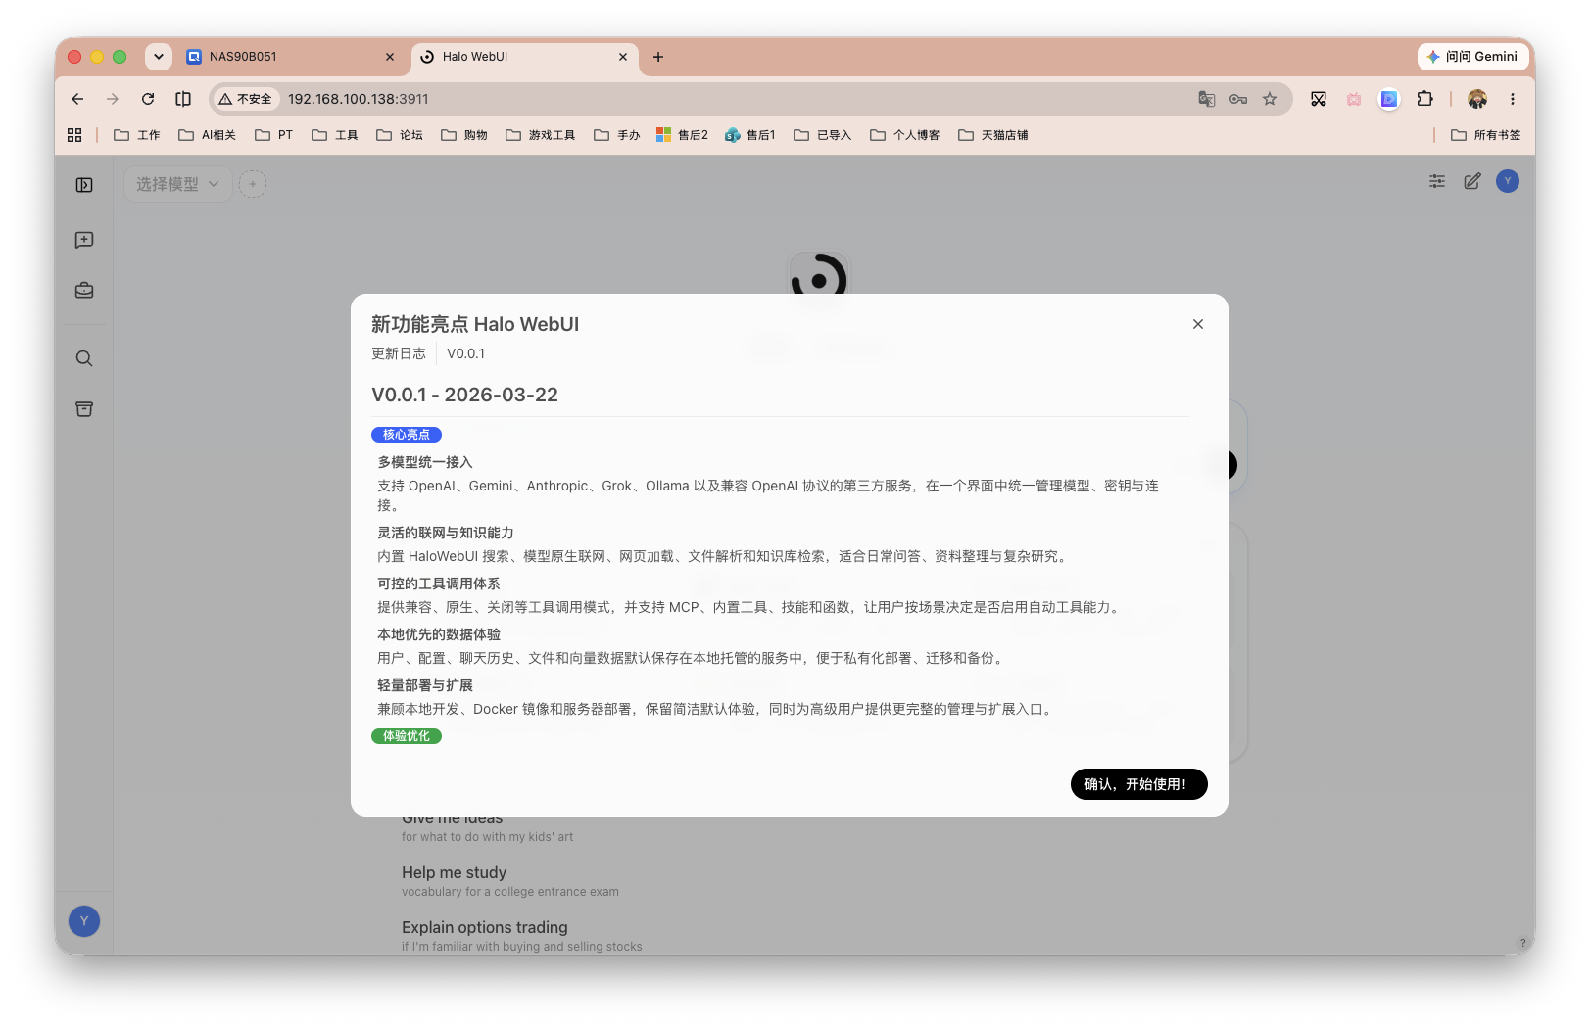The height and width of the screenshot is (1027, 1590).
Task: Click the V0.0.1 version label in dialog
Action: [466, 353]
